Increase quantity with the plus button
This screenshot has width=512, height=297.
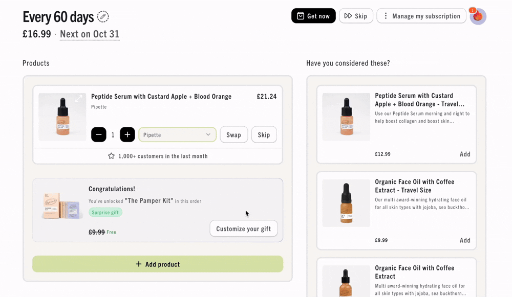(127, 134)
